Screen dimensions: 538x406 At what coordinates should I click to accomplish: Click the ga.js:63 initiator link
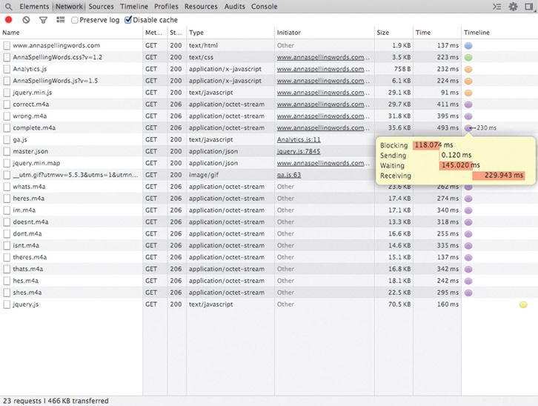point(289,175)
